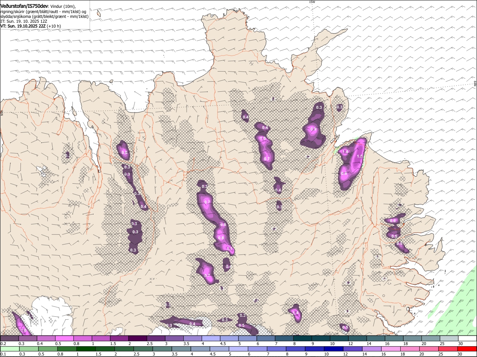This screenshot has height=357, width=477.
Task: Click the '1.1' precipitation value on the map
Action: pyautogui.click(x=230, y=249)
